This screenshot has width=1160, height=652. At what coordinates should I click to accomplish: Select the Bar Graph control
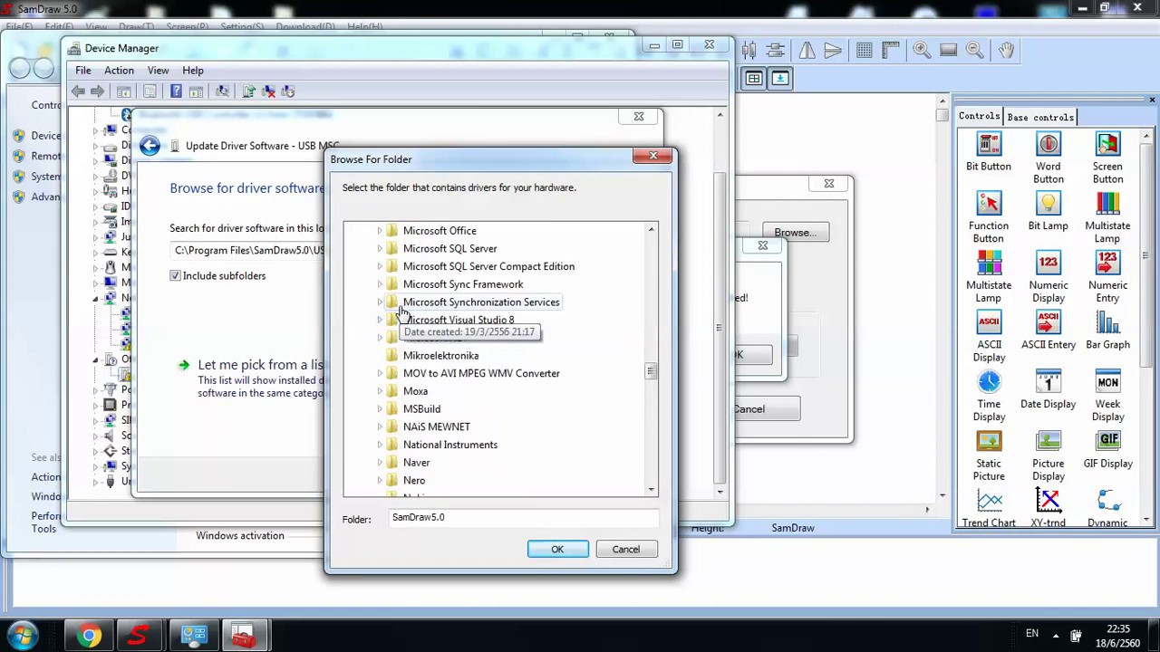[x=1107, y=331]
